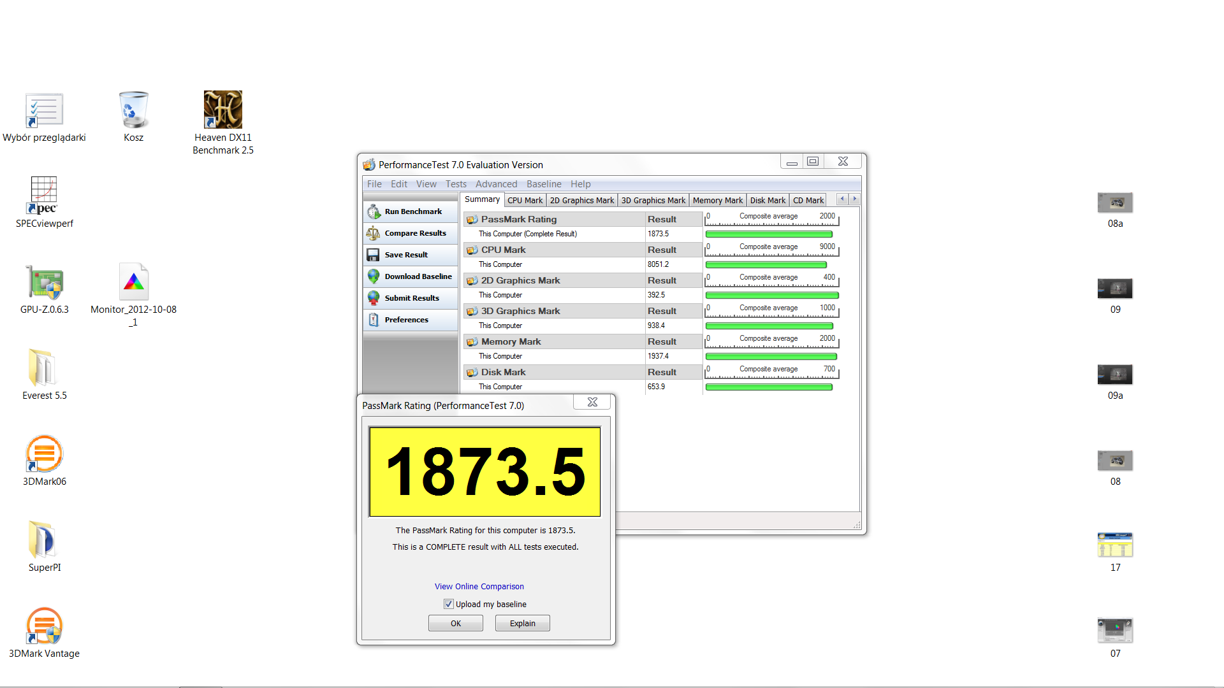Select the SPECviewperf desktop icon
The width and height of the screenshot is (1224, 688).
pos(44,196)
